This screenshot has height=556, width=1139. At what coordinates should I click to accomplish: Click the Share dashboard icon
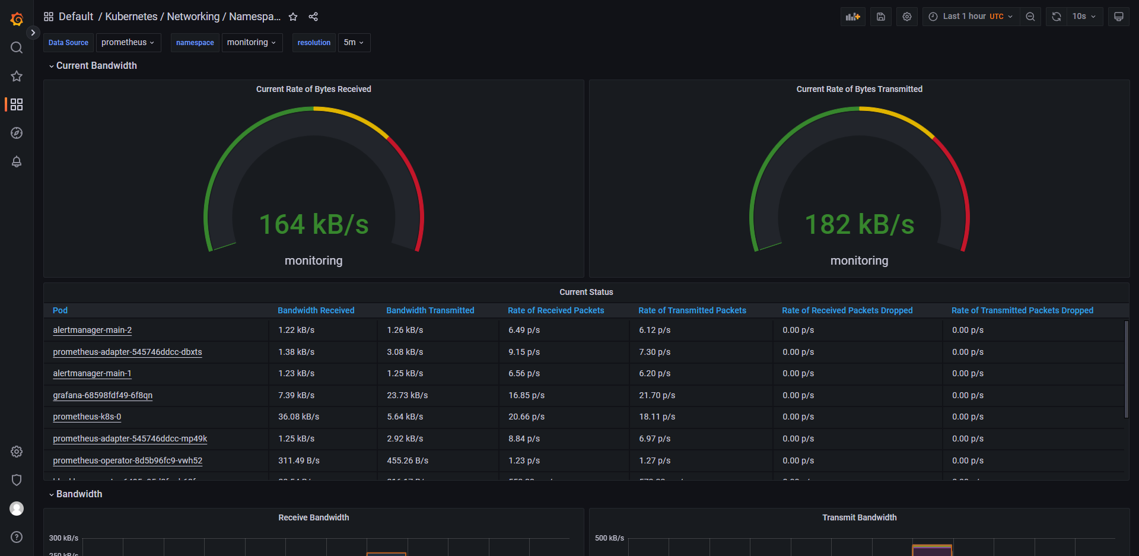pos(313,17)
